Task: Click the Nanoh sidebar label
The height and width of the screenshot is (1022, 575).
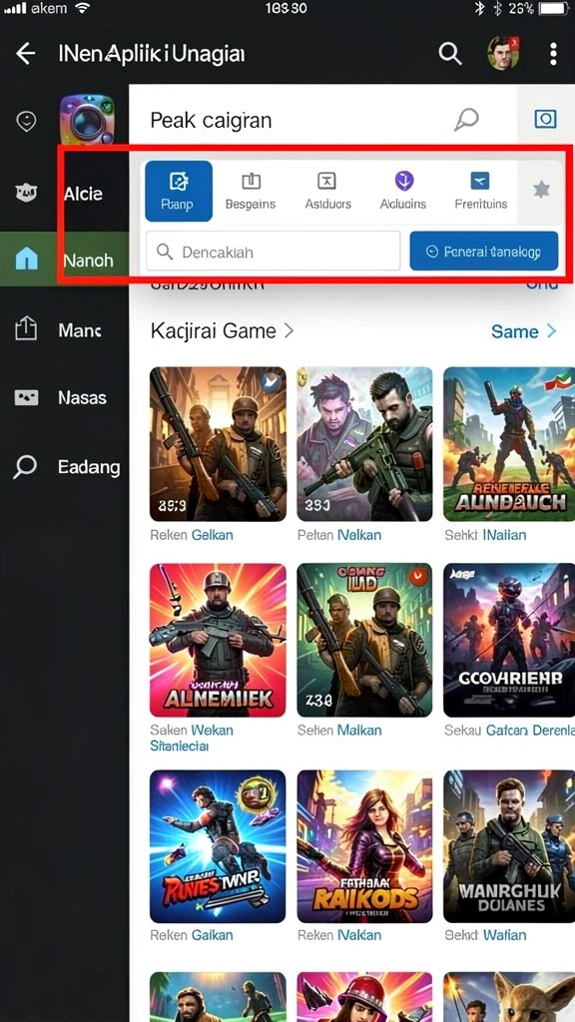Action: (x=89, y=260)
